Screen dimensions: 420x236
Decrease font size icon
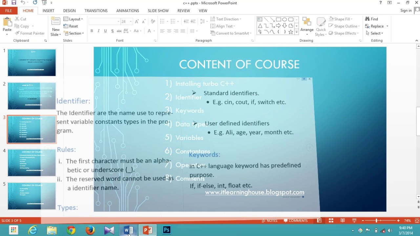(x=143, y=21)
